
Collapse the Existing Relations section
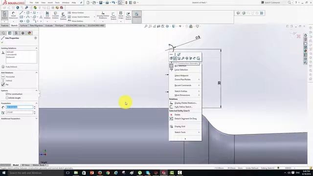click(36, 48)
